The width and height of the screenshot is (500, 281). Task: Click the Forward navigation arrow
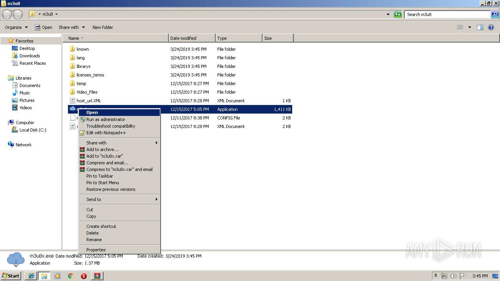tap(18, 14)
